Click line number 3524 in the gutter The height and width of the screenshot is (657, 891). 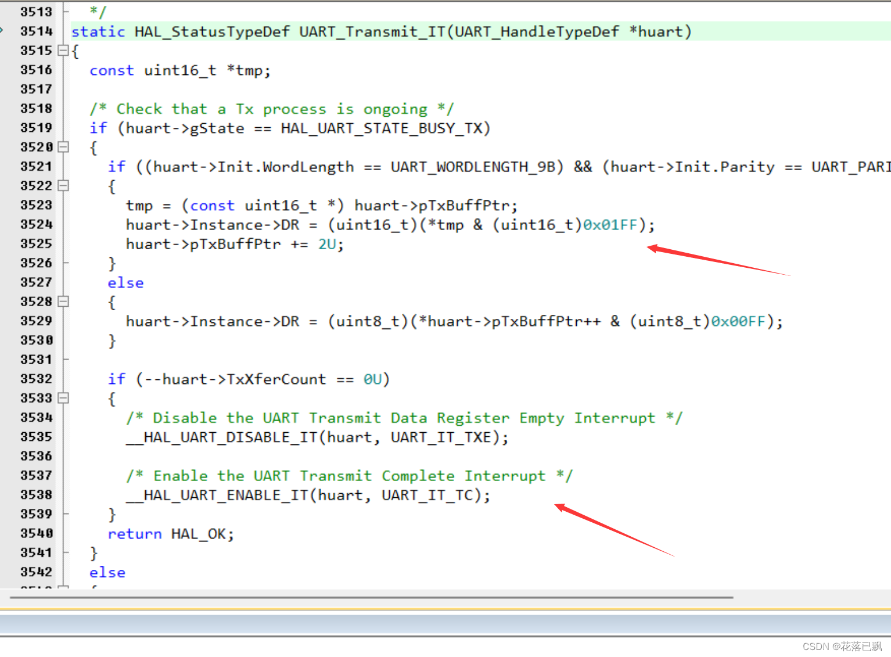tap(36, 224)
